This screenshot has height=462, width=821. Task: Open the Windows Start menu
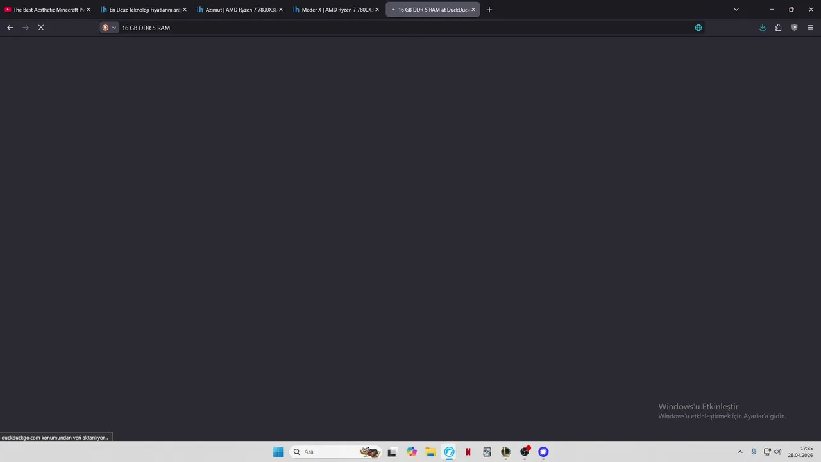coord(278,452)
